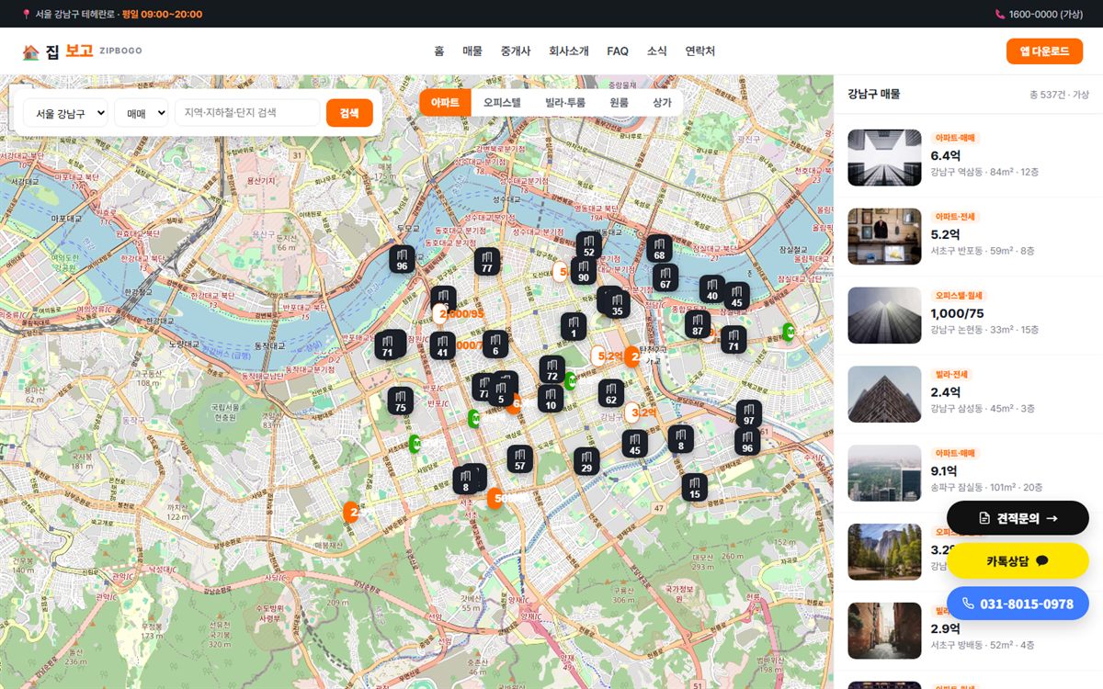
Task: Choose the 원룸 property type
Action: [619, 103]
